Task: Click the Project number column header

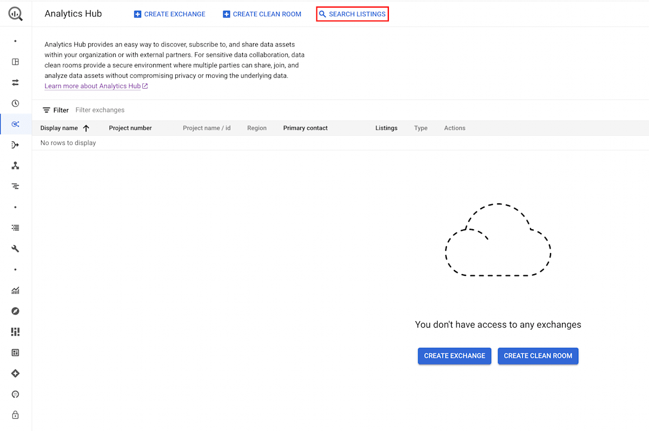Action: coord(130,128)
